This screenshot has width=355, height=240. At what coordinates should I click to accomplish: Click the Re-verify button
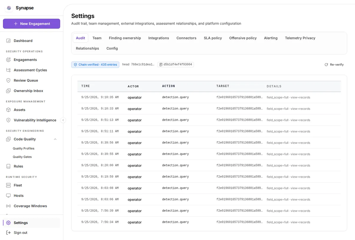pos(334,65)
